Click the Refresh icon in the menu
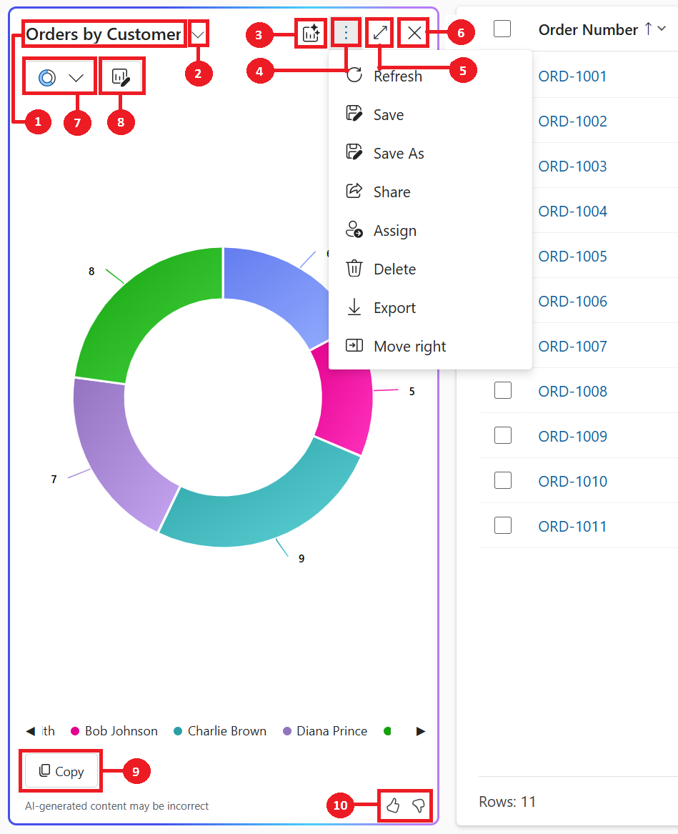This screenshot has width=678, height=834. point(355,75)
